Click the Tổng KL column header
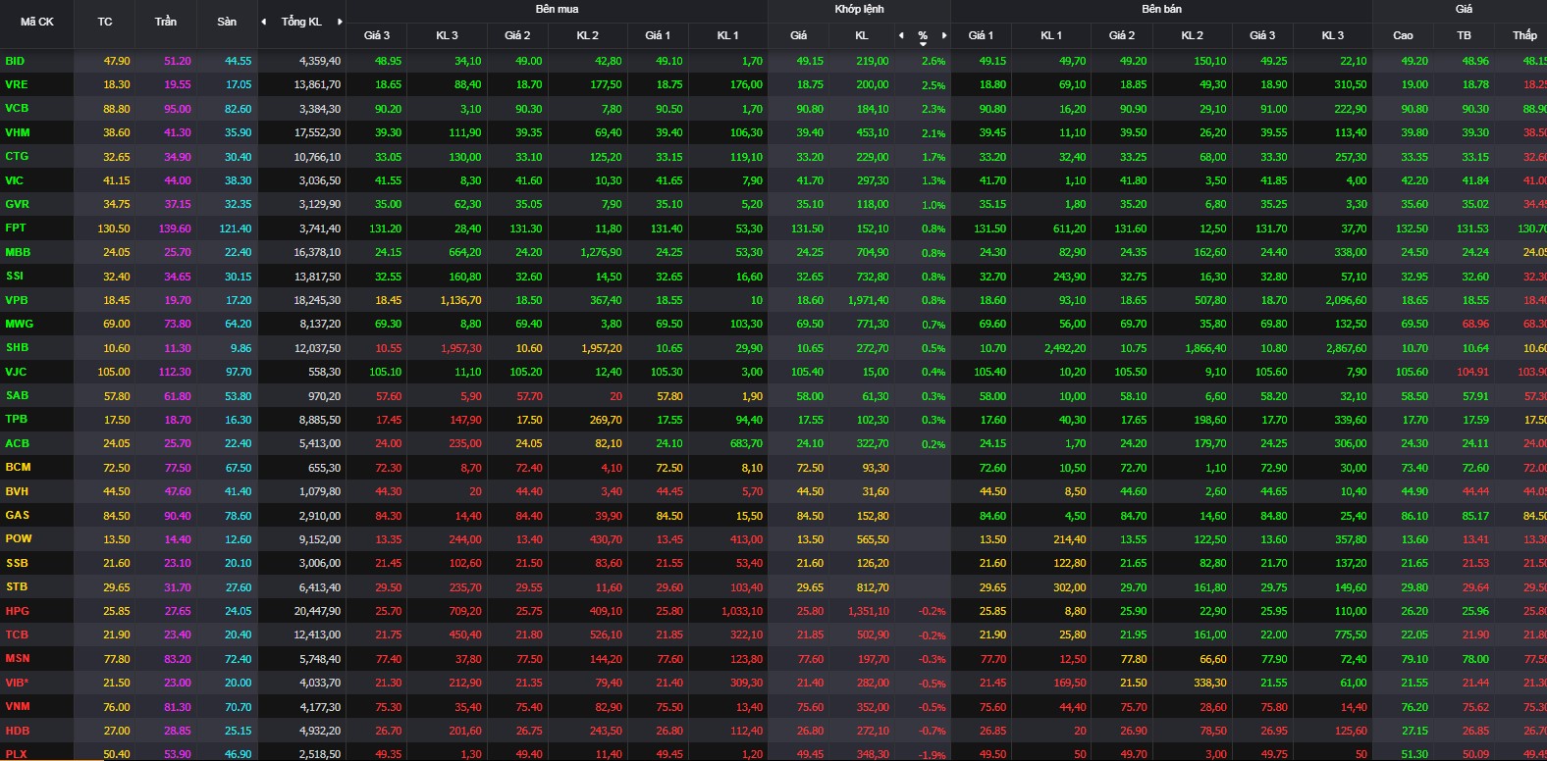The width and height of the screenshot is (1547, 761). [301, 22]
